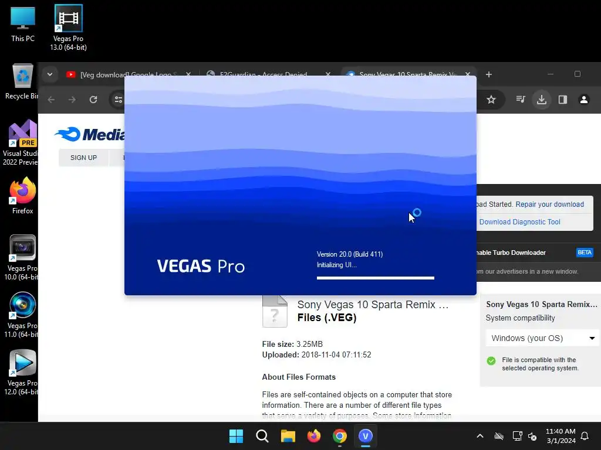Open a new Chrome tab
The image size is (601, 450).
[489, 74]
